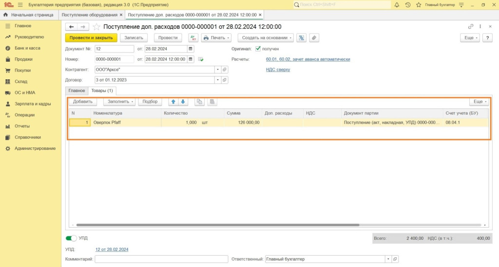This screenshot has width=499, height=267.
Task: Click the Провести и закрыть button
Action: (x=91, y=38)
